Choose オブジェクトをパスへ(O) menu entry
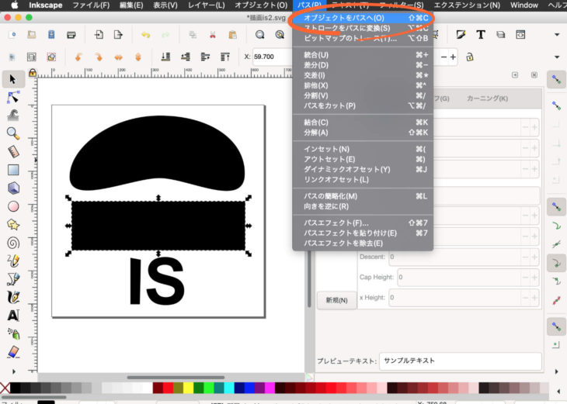 [344, 17]
